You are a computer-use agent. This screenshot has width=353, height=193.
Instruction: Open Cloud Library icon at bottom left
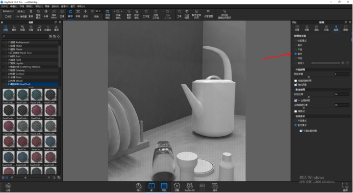pos(8,186)
